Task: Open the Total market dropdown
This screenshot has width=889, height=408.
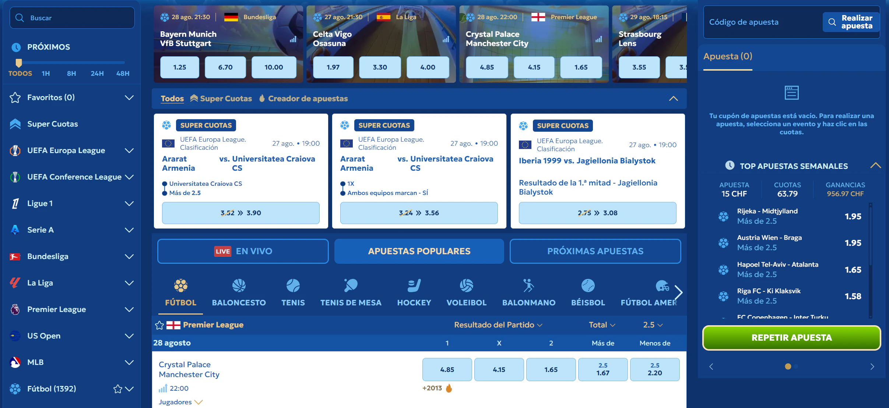Action: click(x=602, y=325)
